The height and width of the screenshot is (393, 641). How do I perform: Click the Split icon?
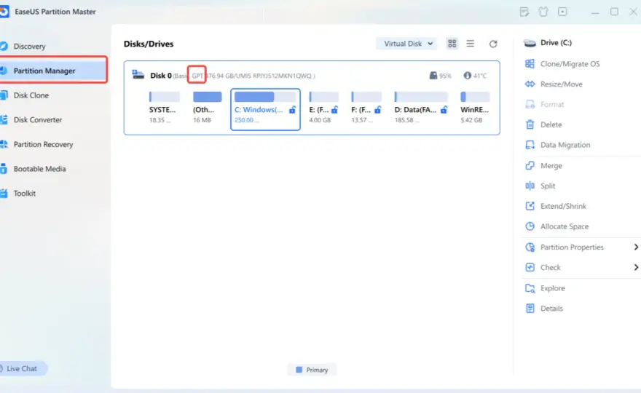coord(530,186)
